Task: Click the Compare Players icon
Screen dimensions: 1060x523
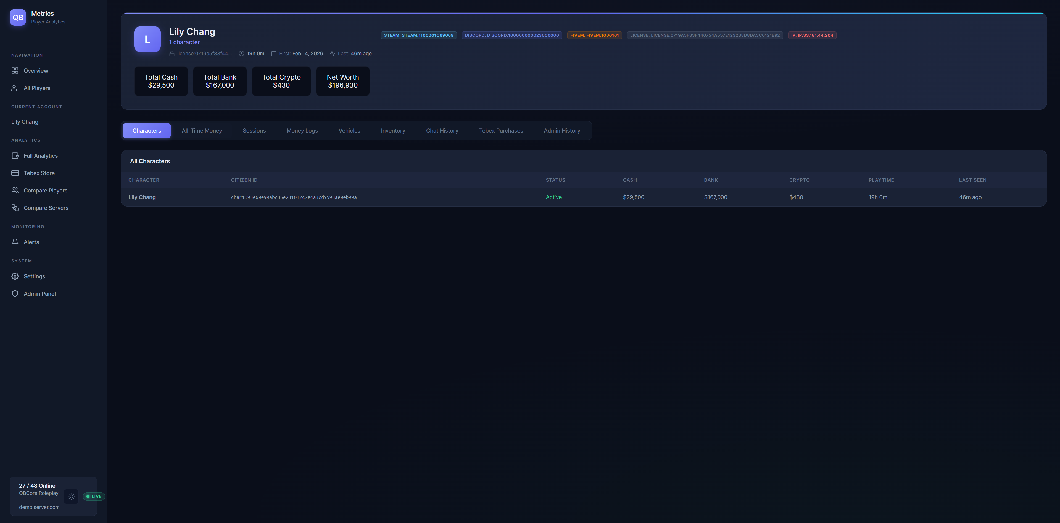Action: click(15, 191)
